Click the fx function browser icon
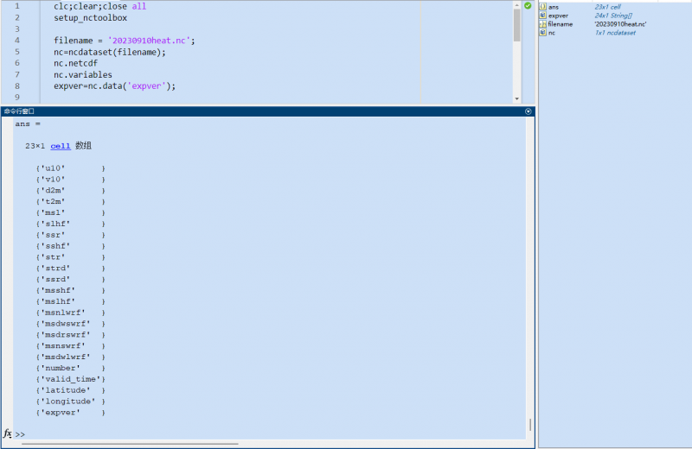This screenshot has height=449, width=692. [8, 433]
